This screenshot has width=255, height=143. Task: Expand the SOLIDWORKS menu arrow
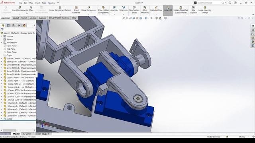point(58,3)
